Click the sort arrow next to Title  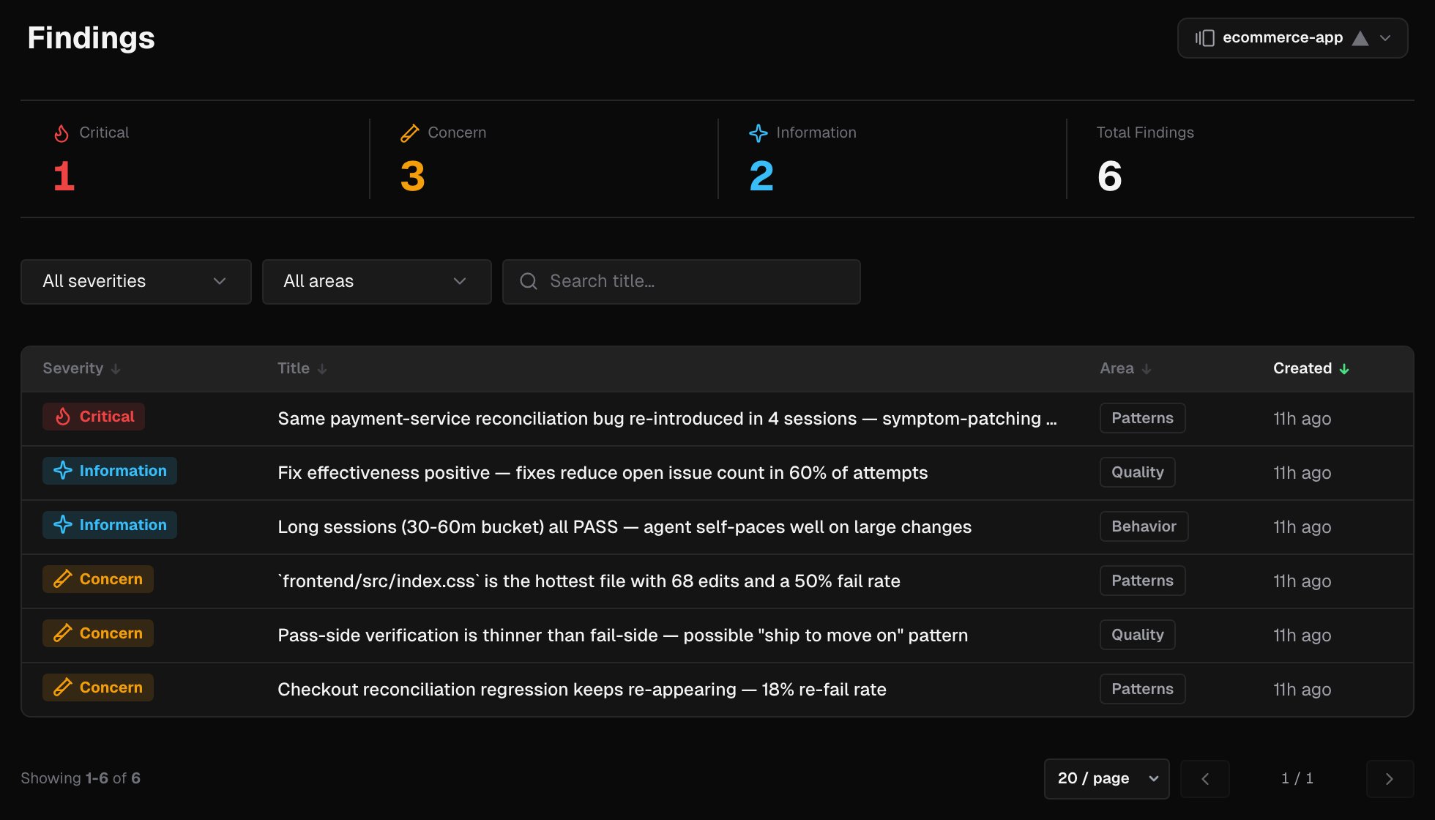[x=322, y=369]
